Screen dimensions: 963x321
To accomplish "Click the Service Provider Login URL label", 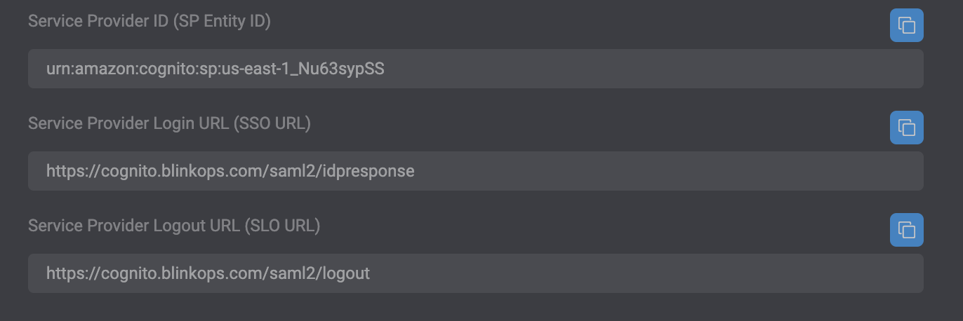I will coord(169,123).
